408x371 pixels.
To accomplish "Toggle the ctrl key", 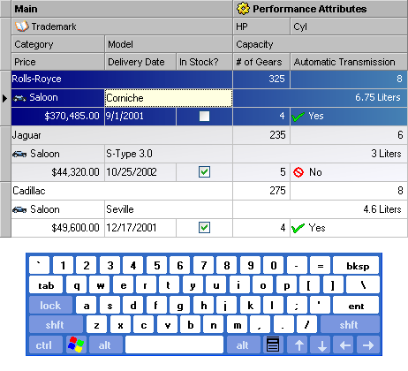I will 46,344.
